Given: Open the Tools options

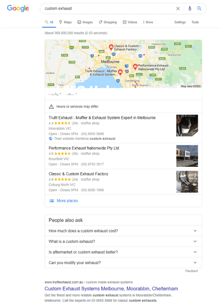Looking at the screenshot, I should coord(195,22).
